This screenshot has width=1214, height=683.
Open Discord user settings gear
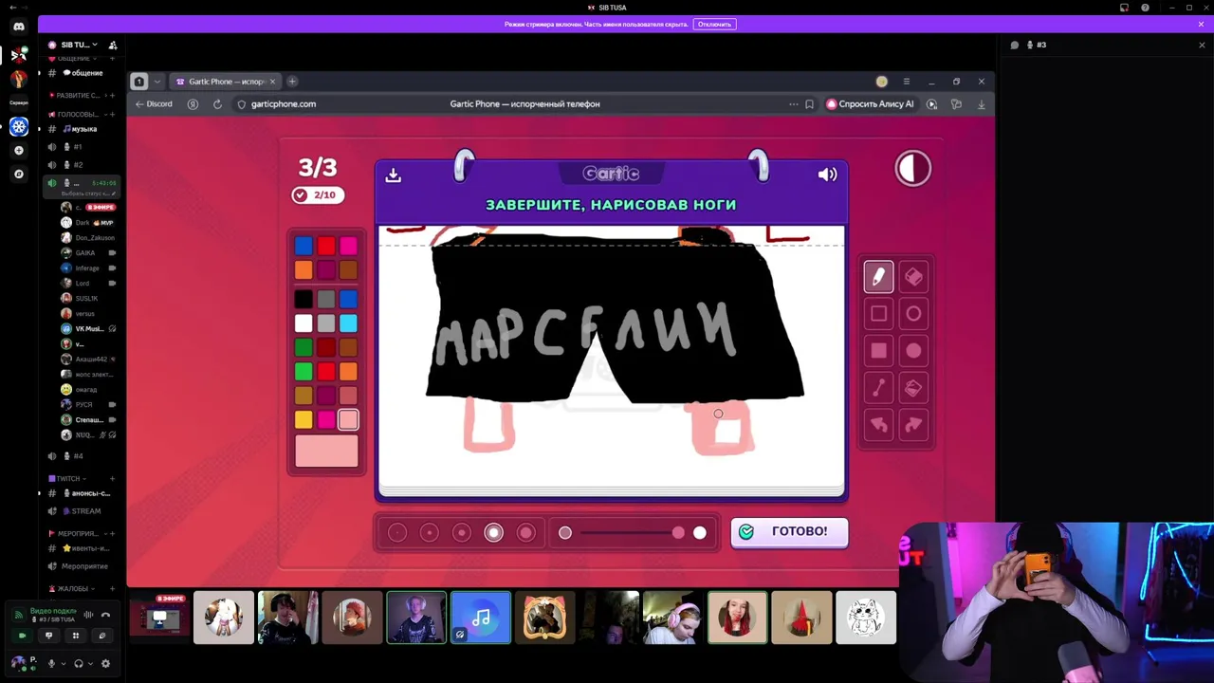point(105,664)
